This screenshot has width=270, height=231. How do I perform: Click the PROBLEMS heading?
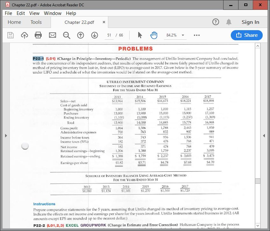click(136, 49)
